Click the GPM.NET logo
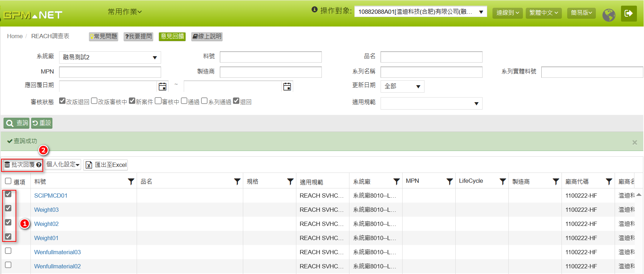 [x=33, y=15]
